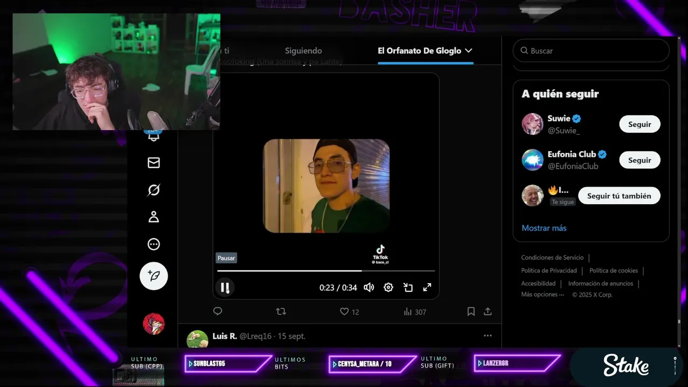Viewport: 688px width, 387px height.
Task: Click the 15 sept. post timestamp
Action: tap(291, 336)
